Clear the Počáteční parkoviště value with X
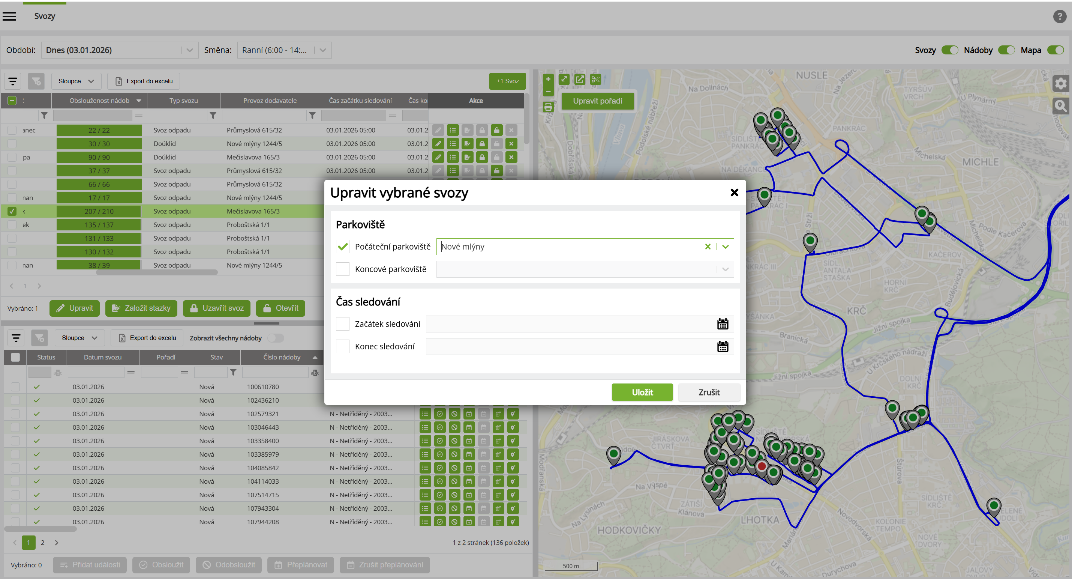 click(708, 247)
